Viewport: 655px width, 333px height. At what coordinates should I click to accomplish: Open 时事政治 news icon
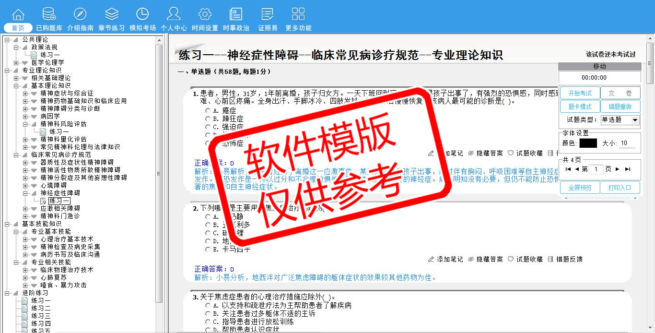[236, 14]
